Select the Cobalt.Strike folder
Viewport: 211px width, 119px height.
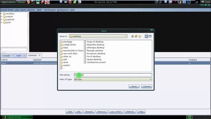[68, 45]
